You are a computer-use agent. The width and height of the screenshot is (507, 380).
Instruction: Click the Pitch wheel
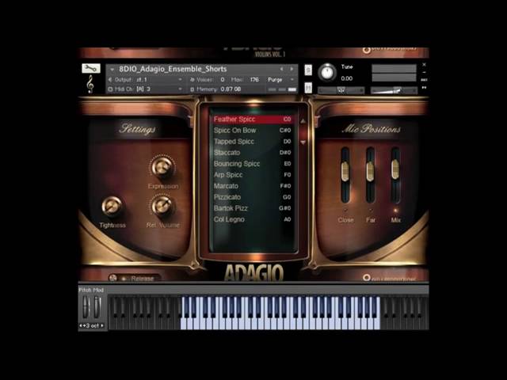click(86, 307)
